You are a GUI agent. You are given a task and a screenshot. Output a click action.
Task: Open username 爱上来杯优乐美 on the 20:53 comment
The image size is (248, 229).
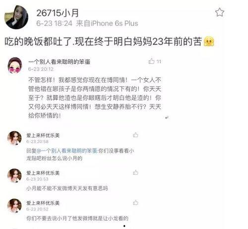tap(43, 173)
